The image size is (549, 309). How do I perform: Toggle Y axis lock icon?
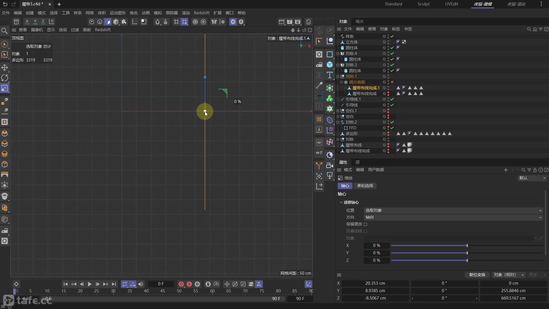[35, 22]
